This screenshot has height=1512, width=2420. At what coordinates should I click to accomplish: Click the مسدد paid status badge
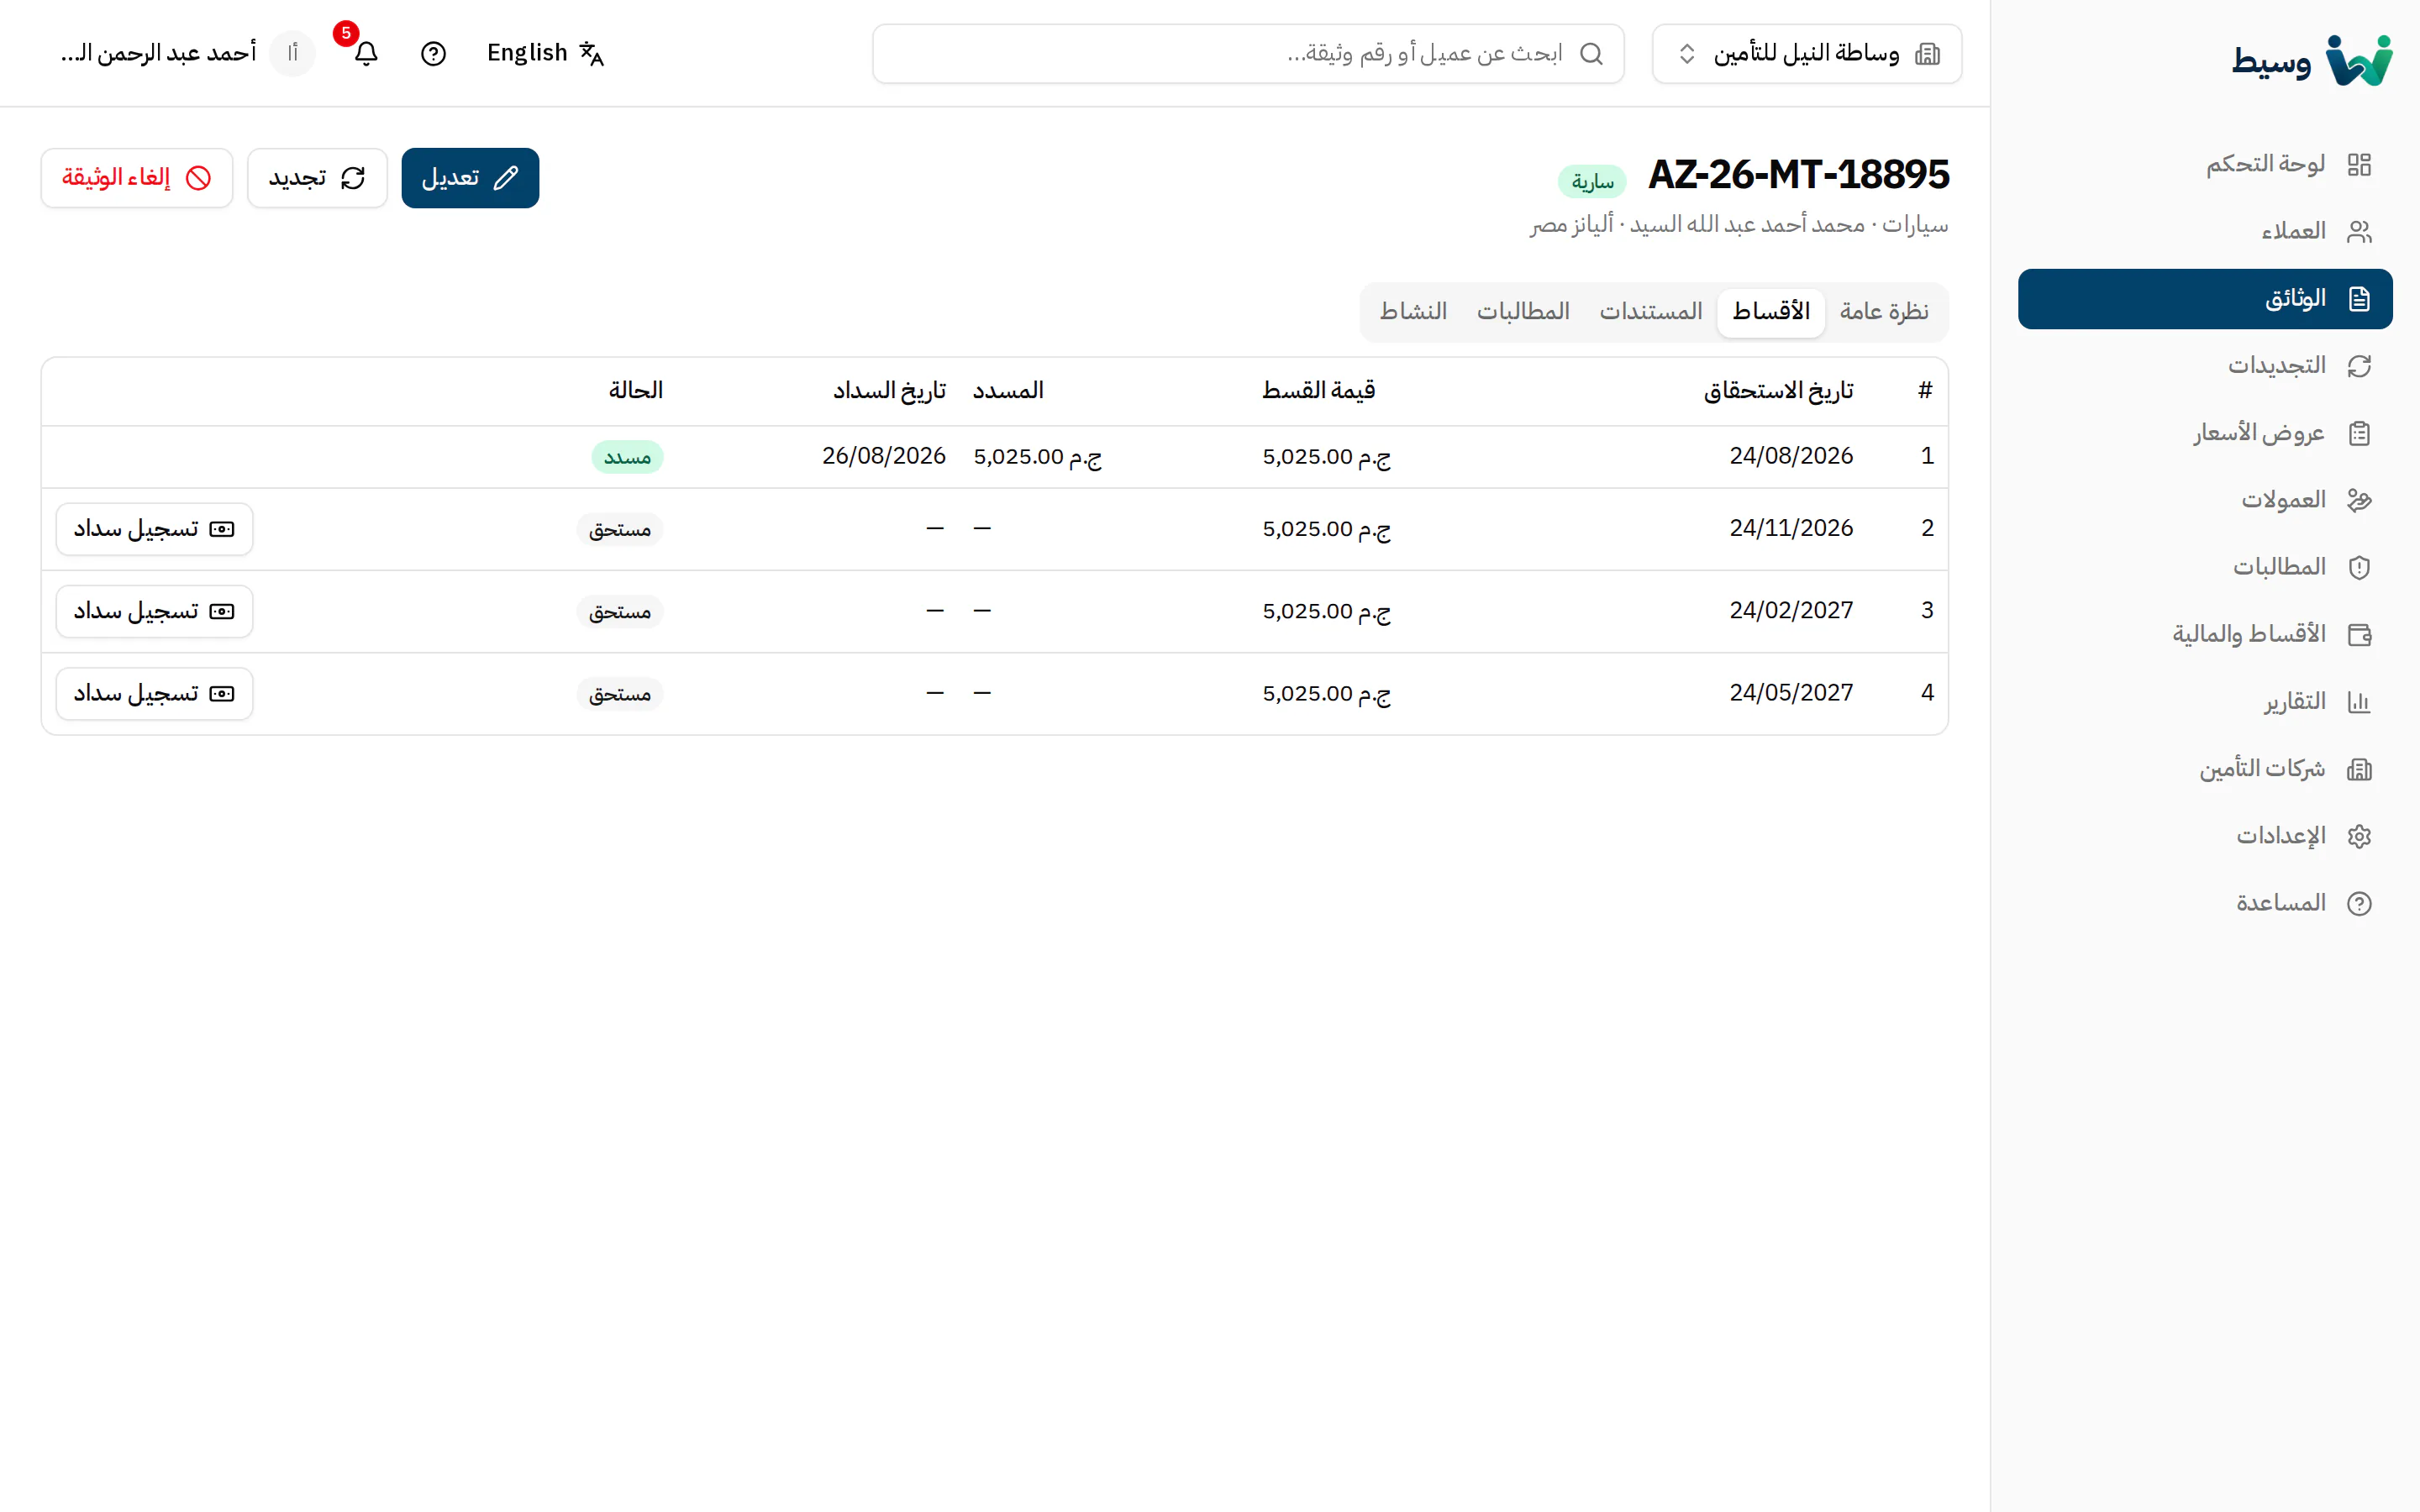pyautogui.click(x=627, y=457)
